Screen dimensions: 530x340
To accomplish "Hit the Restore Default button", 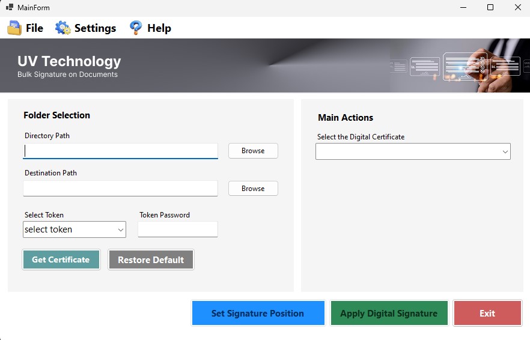I will click(151, 260).
